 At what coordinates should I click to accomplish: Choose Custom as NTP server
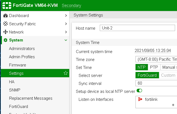tap(168, 75)
